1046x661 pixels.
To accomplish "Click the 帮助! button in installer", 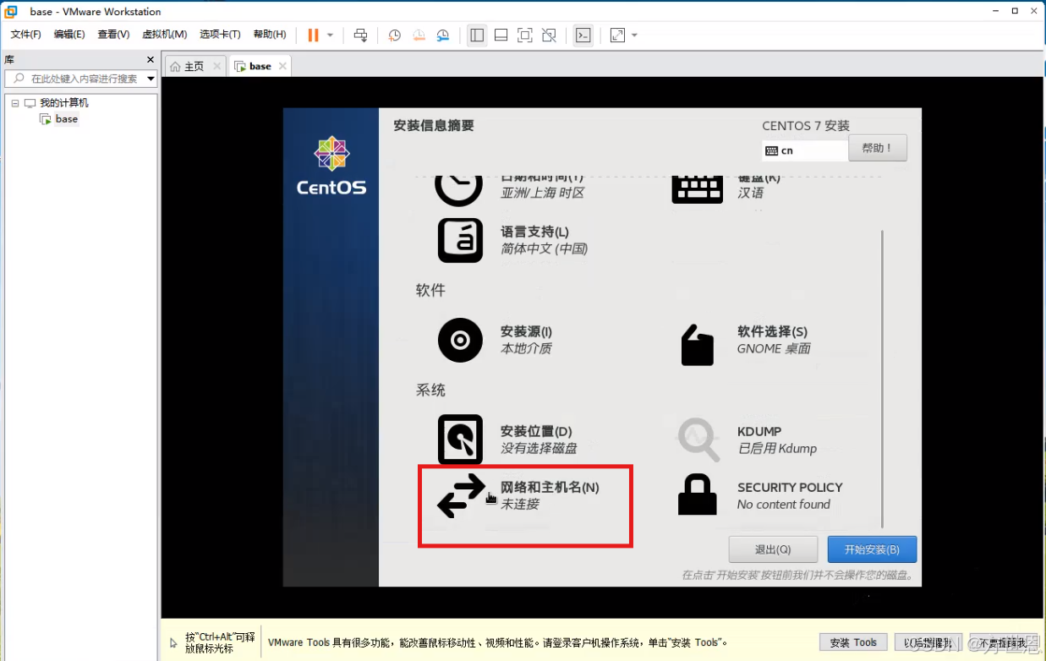I will point(878,148).
